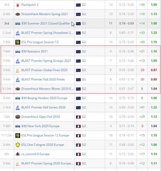Image resolution: width=161 pixels, height=171 pixels.
Task: Open the BLAST Premier Fall 2020 Finals event
Action: click(43, 80)
